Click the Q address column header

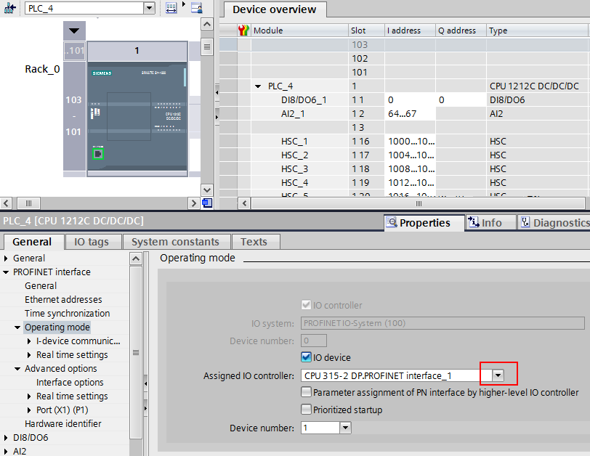461,30
